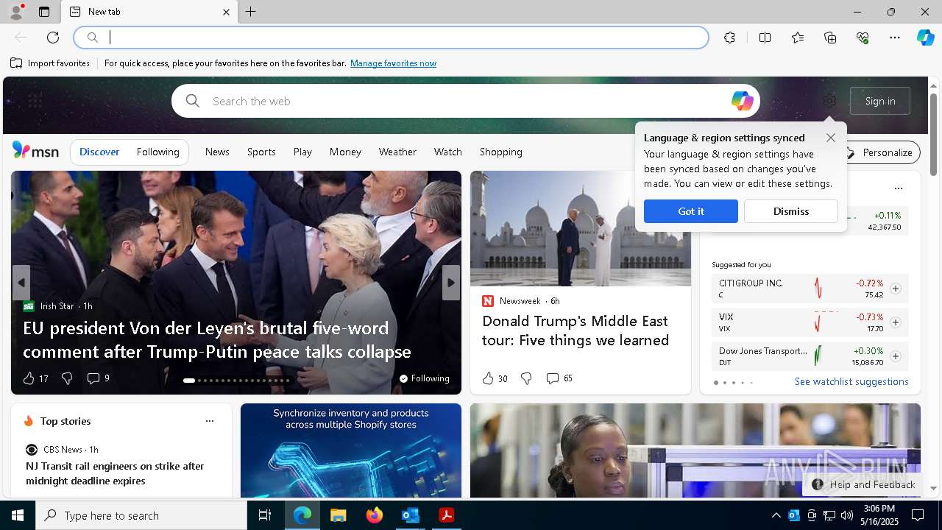Add VIX to watchlist

point(896,322)
